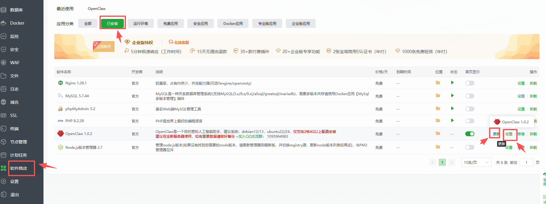
Task: Click 退出 in the sidebar
Action: coord(14,195)
